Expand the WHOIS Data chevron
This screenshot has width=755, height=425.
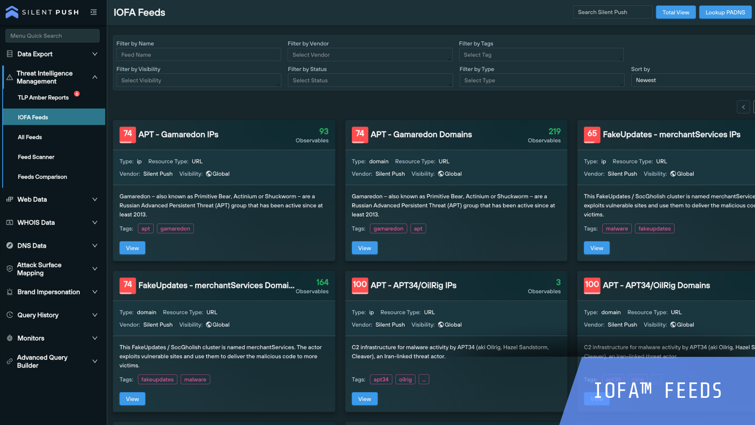pos(95,222)
